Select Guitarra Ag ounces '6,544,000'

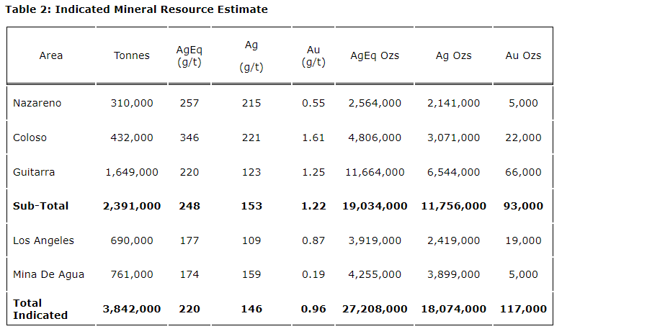tap(453, 172)
